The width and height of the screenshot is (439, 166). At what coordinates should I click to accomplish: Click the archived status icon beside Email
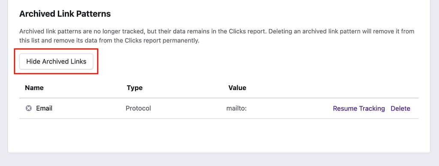click(x=28, y=109)
